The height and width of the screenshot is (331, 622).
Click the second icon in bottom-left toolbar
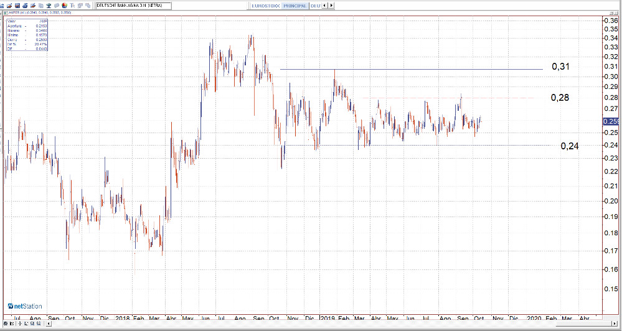tap(12, 324)
